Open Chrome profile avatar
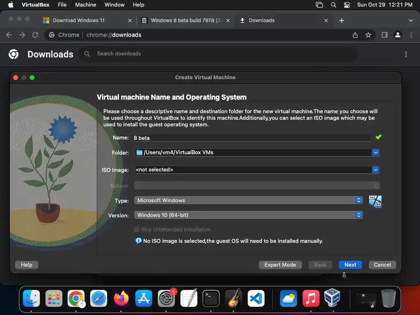Image resolution: width=420 pixels, height=315 pixels. click(x=398, y=35)
